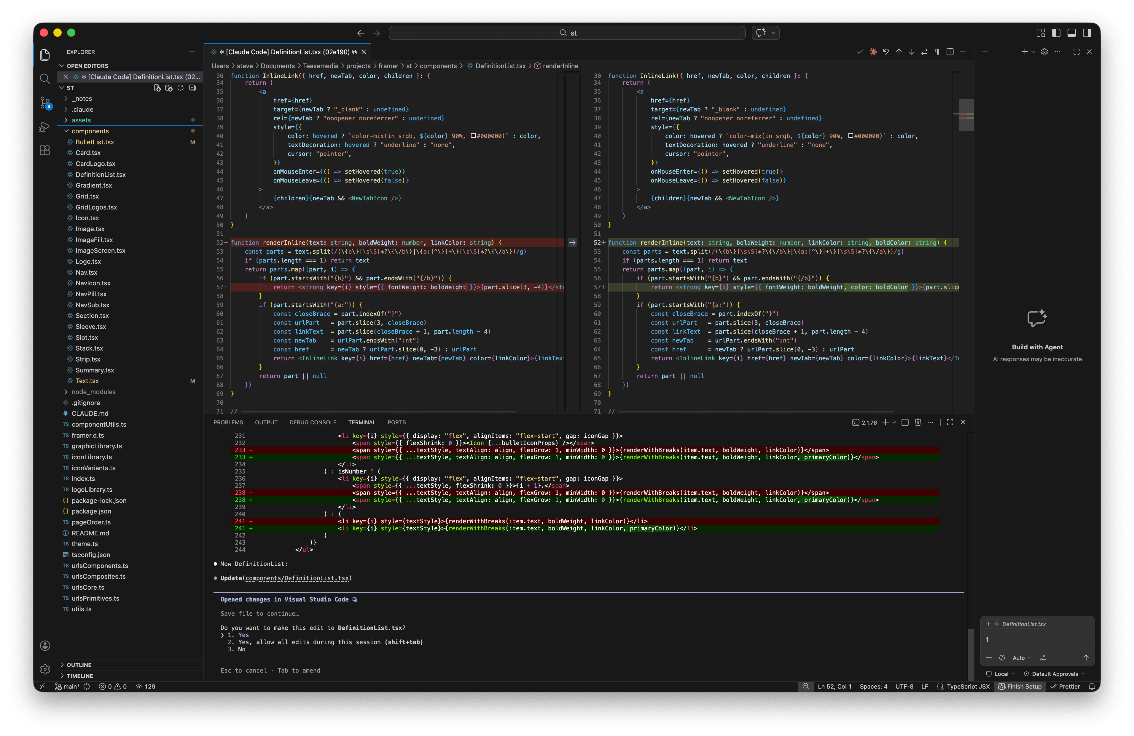Screen dimensions: 1134x736
Task: Open the Search view in the activity bar
Action: pos(45,79)
